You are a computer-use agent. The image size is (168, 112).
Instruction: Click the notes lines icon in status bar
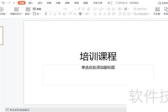7,110
